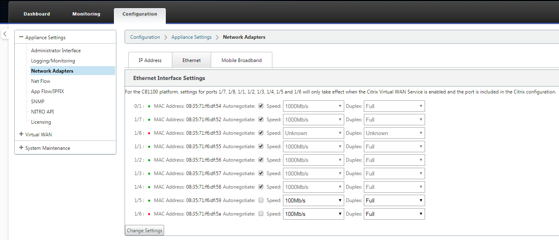Click the red status dot for port 1/6
559x240 pixels.
pyautogui.click(x=149, y=214)
